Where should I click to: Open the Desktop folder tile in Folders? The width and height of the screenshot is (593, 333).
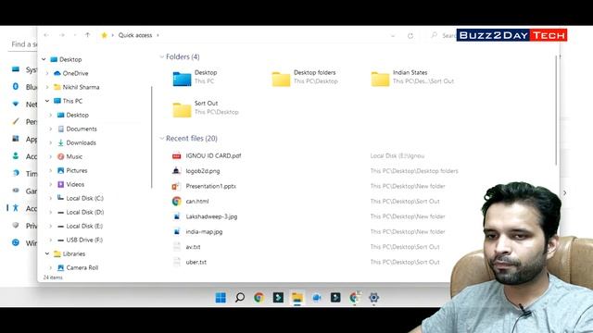click(x=196, y=78)
